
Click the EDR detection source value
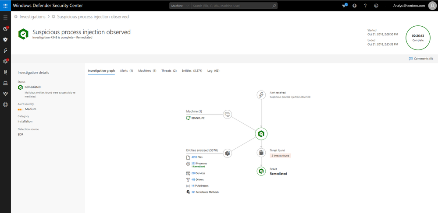[x=21, y=134]
